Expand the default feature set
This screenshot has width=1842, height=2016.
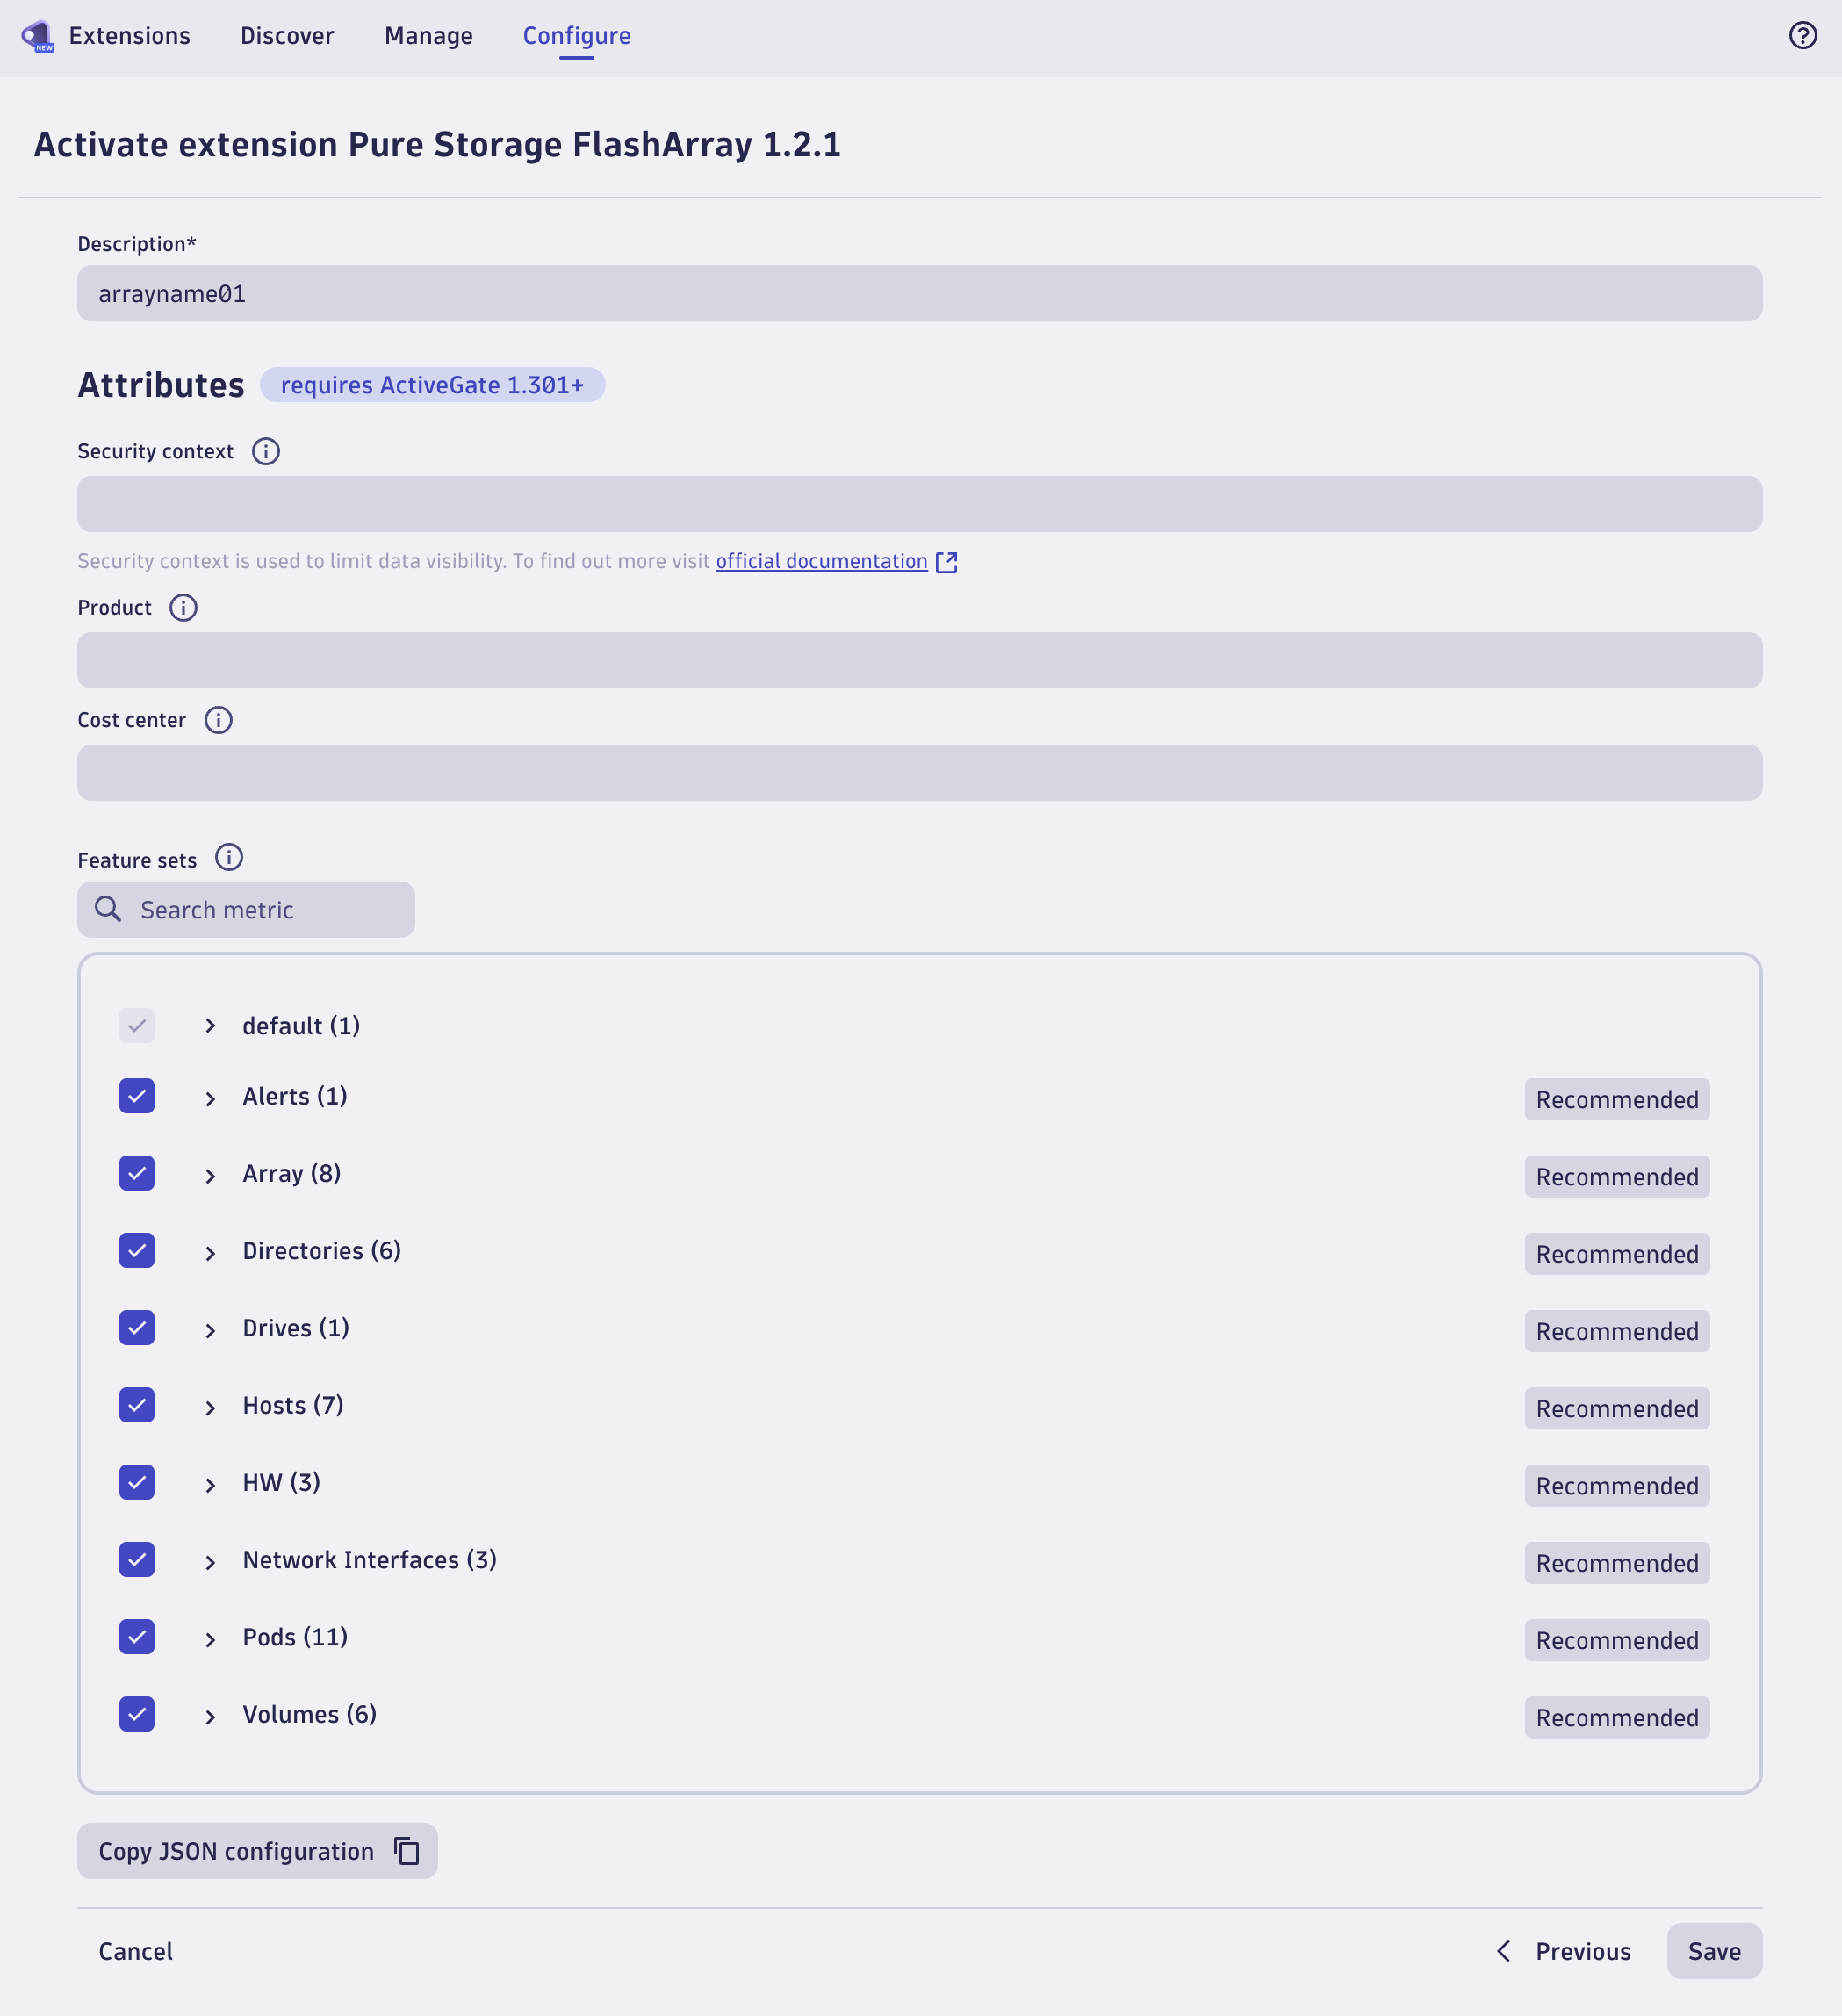(x=210, y=1026)
